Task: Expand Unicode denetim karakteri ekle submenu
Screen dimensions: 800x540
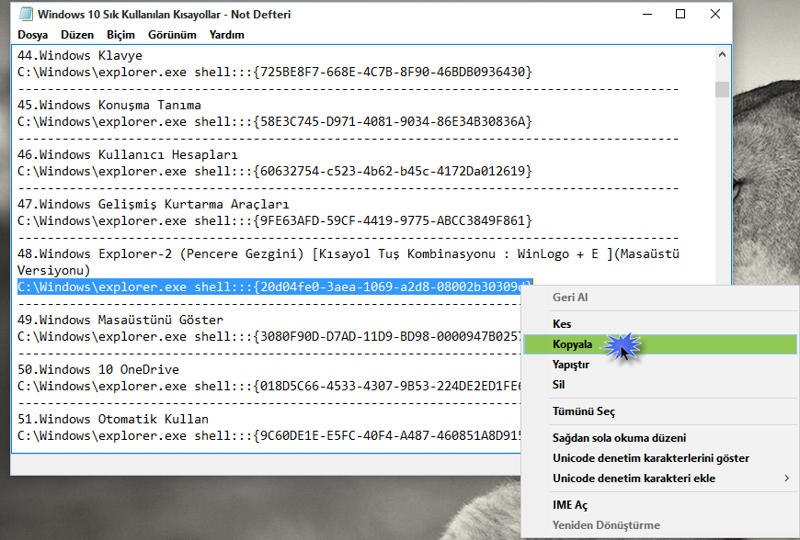Action: click(660, 478)
